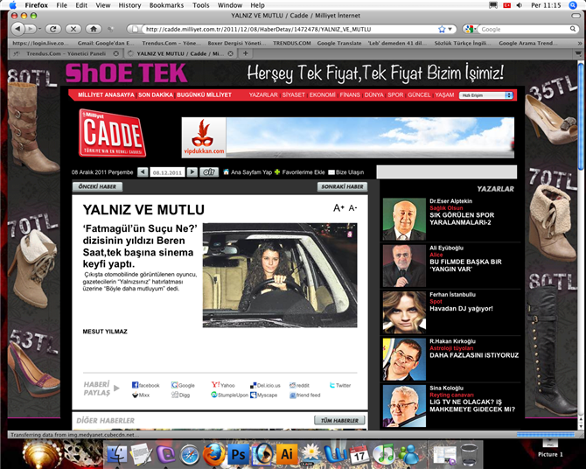Open Finder from the dock
The image size is (586, 469).
click(117, 453)
